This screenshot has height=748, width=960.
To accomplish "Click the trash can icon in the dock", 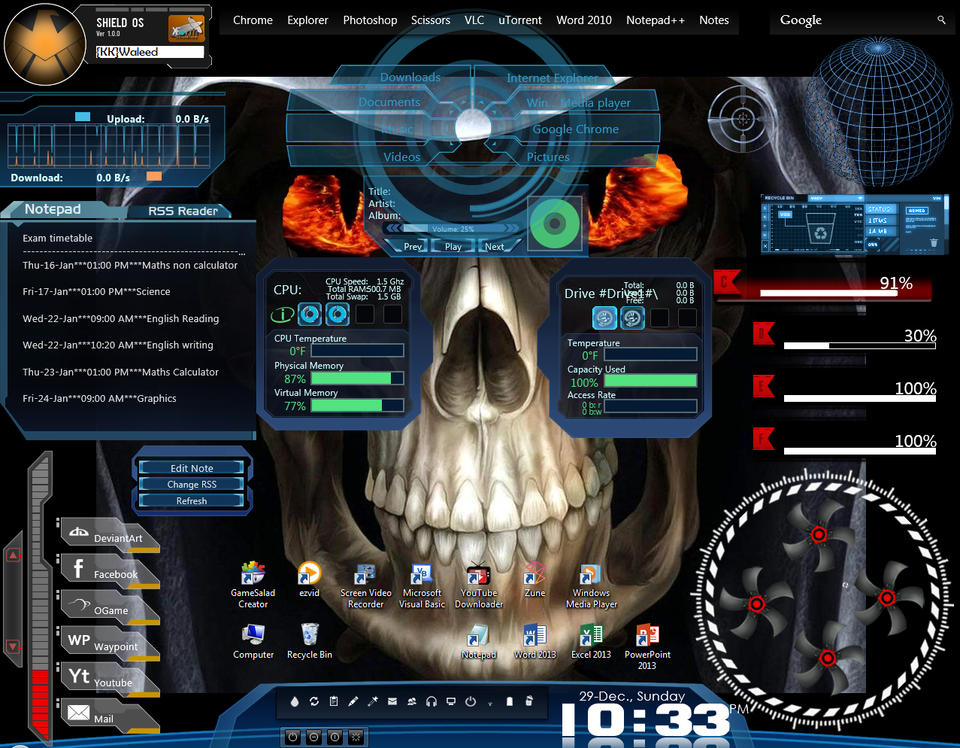I will pyautogui.click(x=528, y=701).
